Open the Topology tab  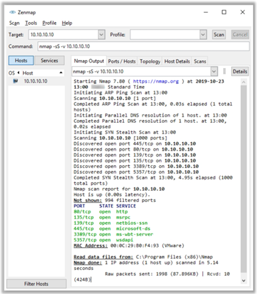[150, 61]
